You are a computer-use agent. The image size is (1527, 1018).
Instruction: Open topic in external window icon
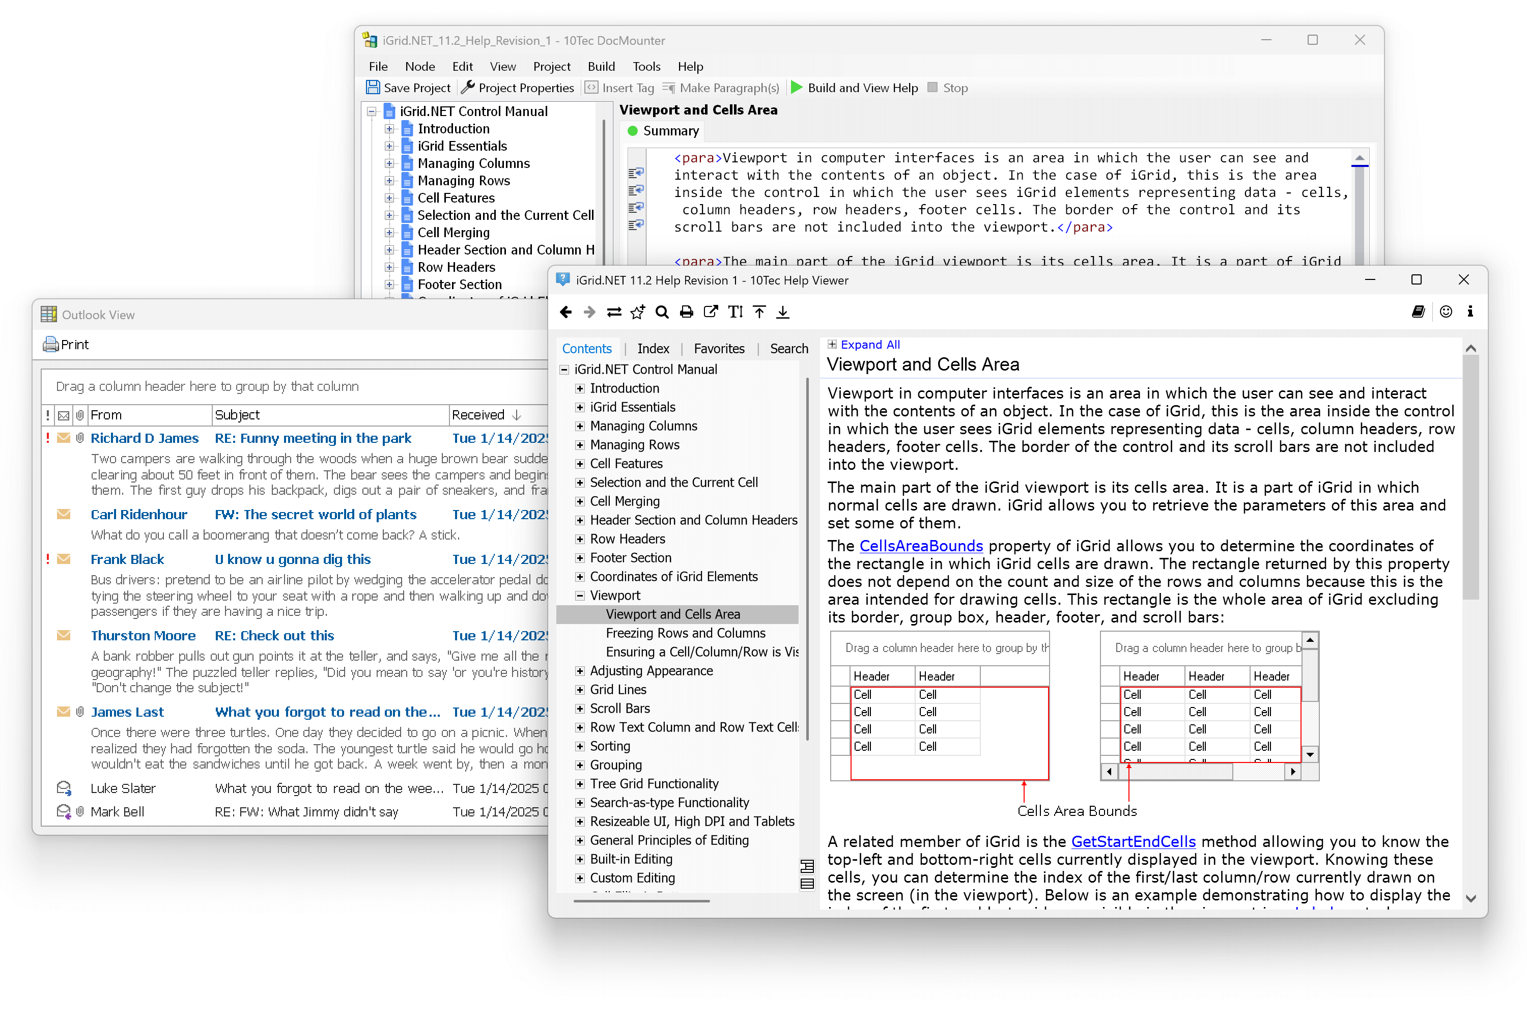tap(711, 313)
